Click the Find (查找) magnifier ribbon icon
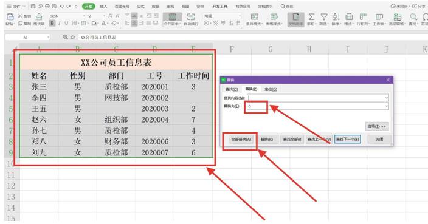Screen dimensions: 428x224 [x=413, y=17]
